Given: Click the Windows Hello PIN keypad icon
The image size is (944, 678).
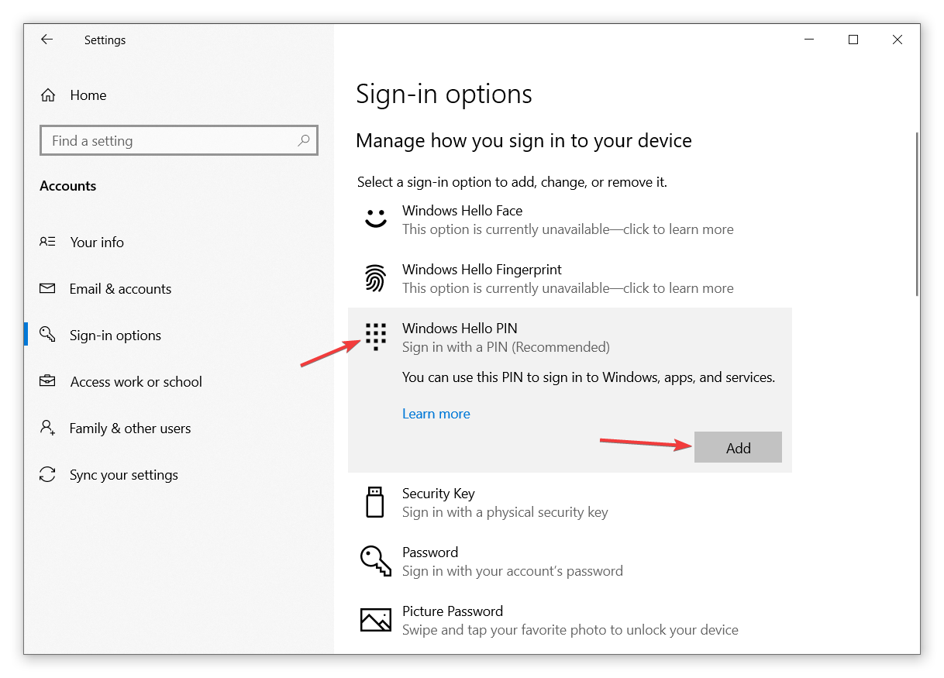Looking at the screenshot, I should pos(376,337).
